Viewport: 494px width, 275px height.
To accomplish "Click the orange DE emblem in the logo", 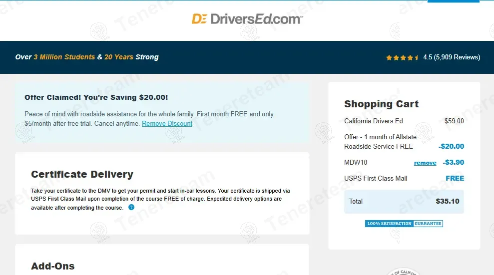I will (199, 19).
